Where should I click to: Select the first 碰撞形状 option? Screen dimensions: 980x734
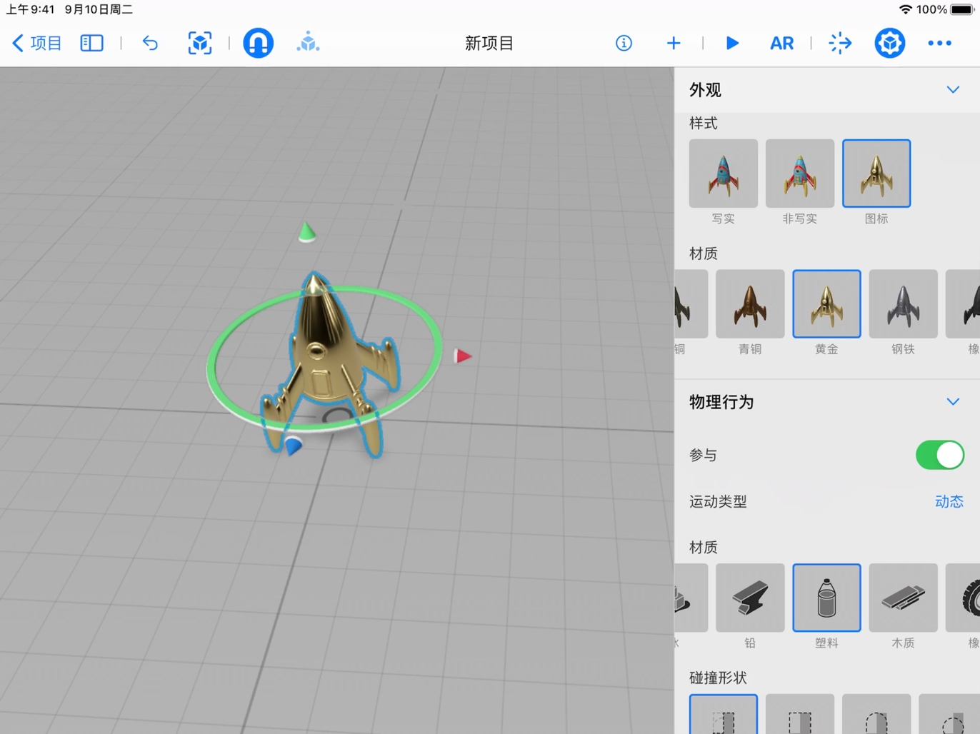pos(723,714)
